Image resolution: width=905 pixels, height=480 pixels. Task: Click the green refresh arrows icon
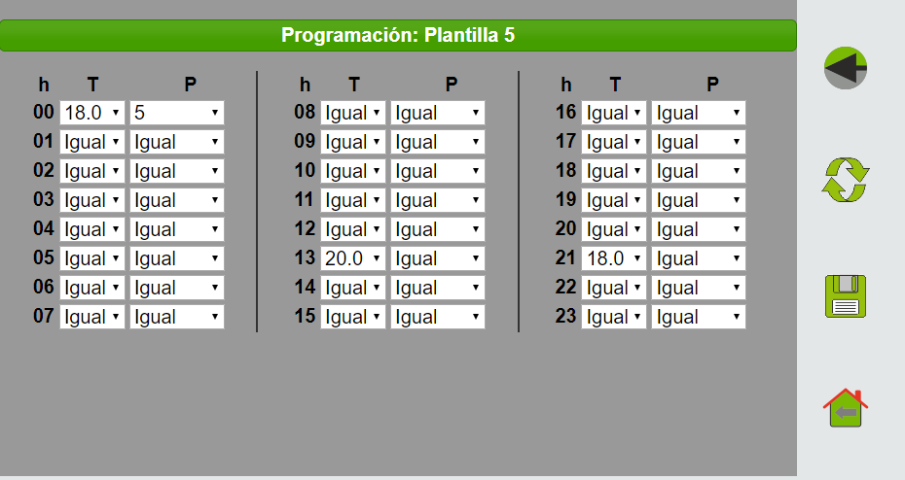[846, 180]
